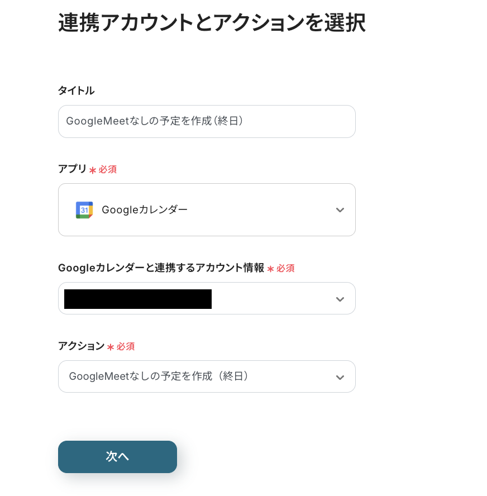Click the 必須 marker next to アカウント情報
The image size is (487, 496).
tap(285, 268)
